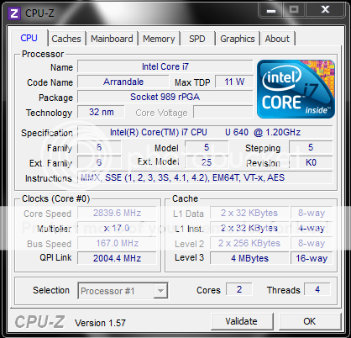
Task: Click the CPU-Z purple Z title icon
Action: [x=14, y=13]
